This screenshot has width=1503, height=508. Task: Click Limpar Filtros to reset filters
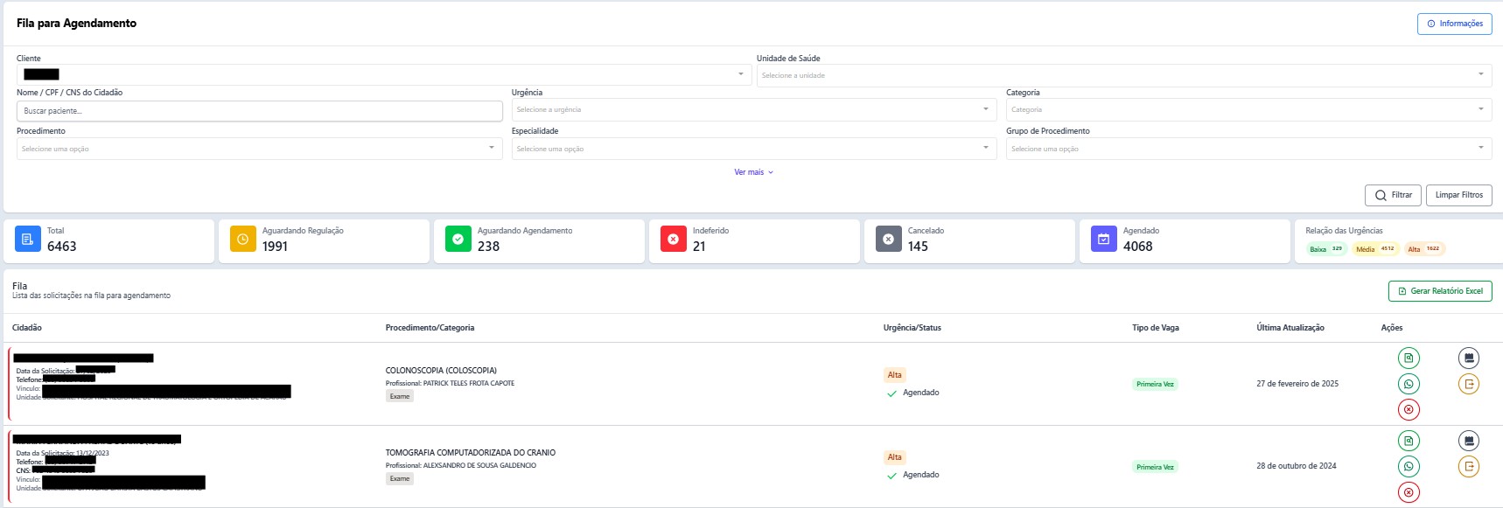click(x=1459, y=195)
